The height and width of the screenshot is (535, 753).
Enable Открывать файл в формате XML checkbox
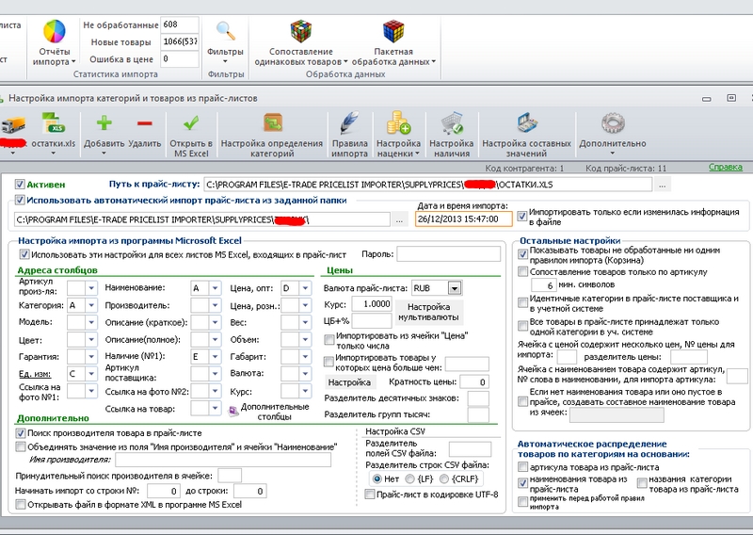(x=20, y=504)
